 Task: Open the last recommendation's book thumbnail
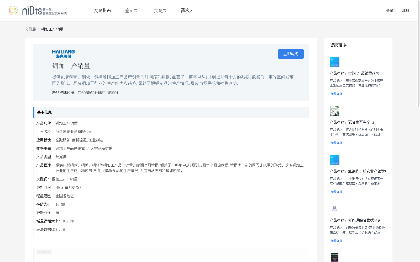335,258
